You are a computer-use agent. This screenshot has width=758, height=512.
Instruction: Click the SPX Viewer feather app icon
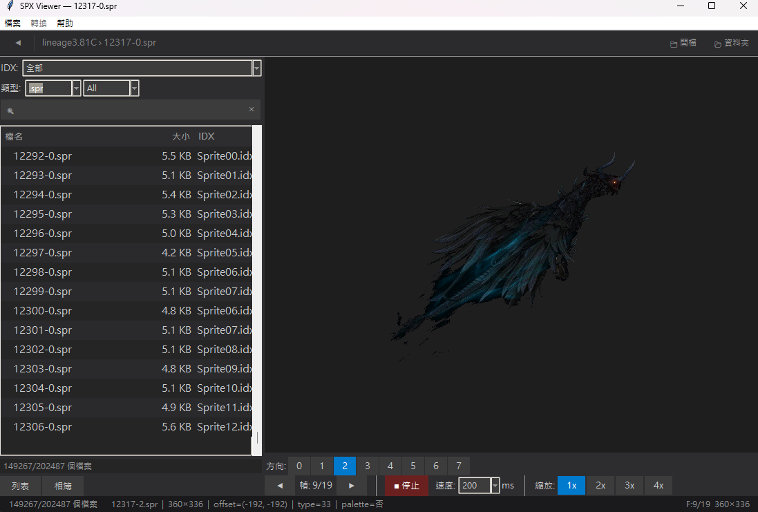pyautogui.click(x=10, y=6)
